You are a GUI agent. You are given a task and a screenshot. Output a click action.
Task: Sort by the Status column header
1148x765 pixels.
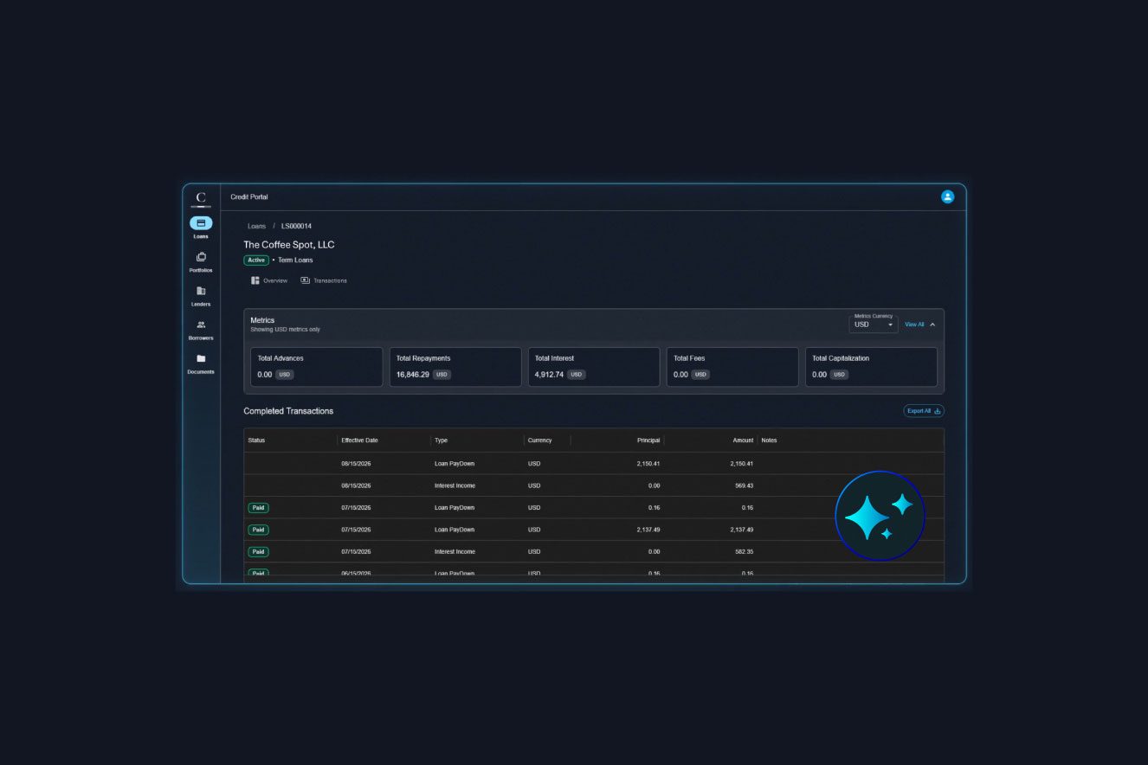point(256,440)
